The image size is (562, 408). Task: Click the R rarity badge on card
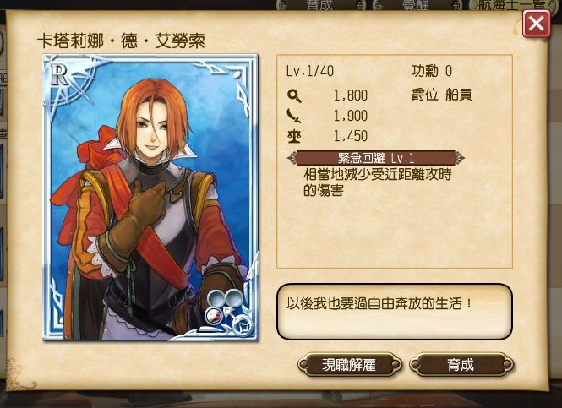[59, 75]
